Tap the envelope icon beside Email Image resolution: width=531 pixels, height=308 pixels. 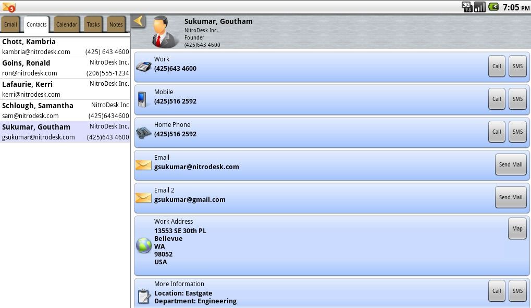click(x=143, y=165)
